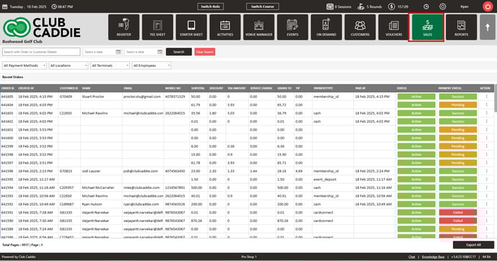Collapse the navigation with the up arrow
The image size is (497, 261).
tap(488, 27)
